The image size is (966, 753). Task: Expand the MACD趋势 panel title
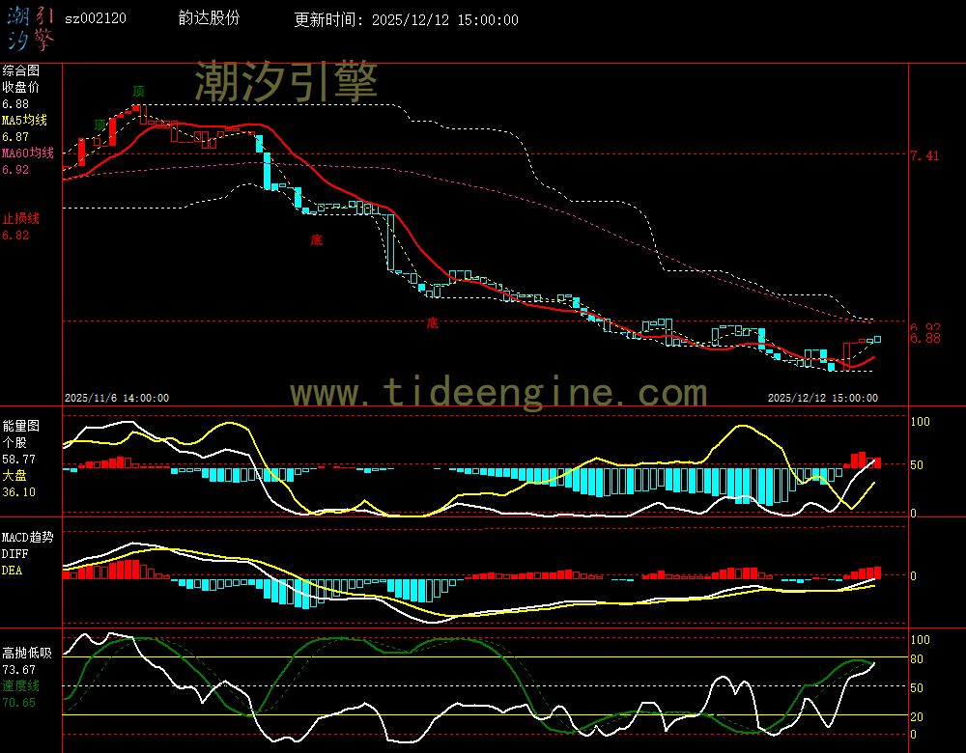point(27,537)
